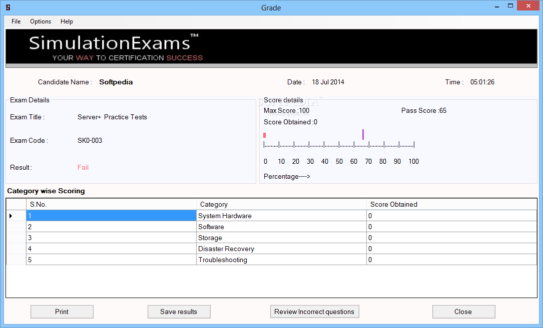
Task: Click the date 18 Jul 2014
Action: click(x=328, y=82)
